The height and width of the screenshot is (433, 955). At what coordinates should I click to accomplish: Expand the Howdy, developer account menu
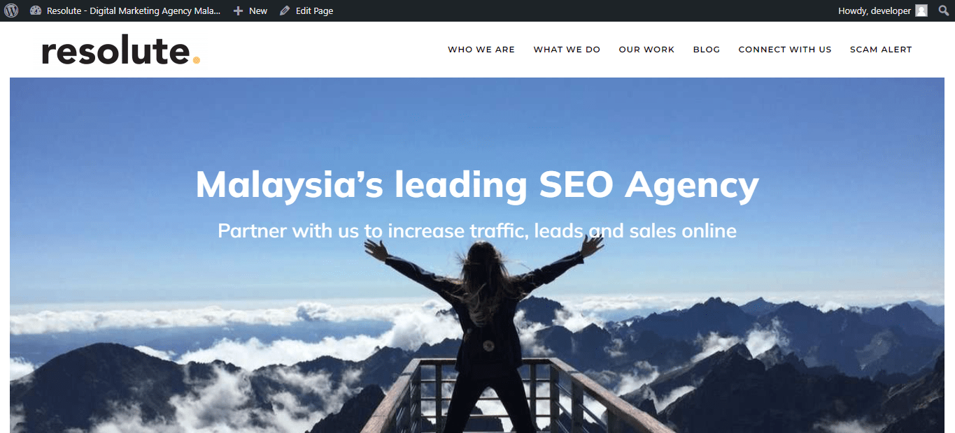pos(883,10)
